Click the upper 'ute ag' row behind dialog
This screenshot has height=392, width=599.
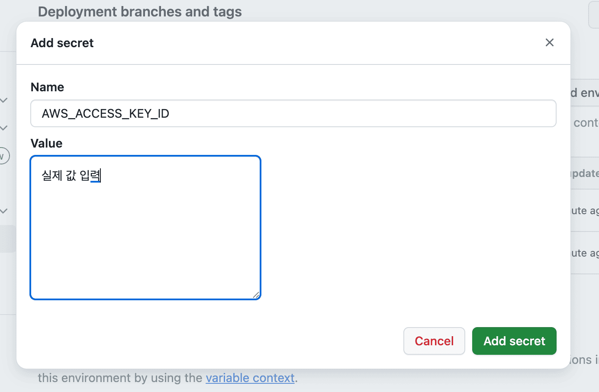point(585,211)
